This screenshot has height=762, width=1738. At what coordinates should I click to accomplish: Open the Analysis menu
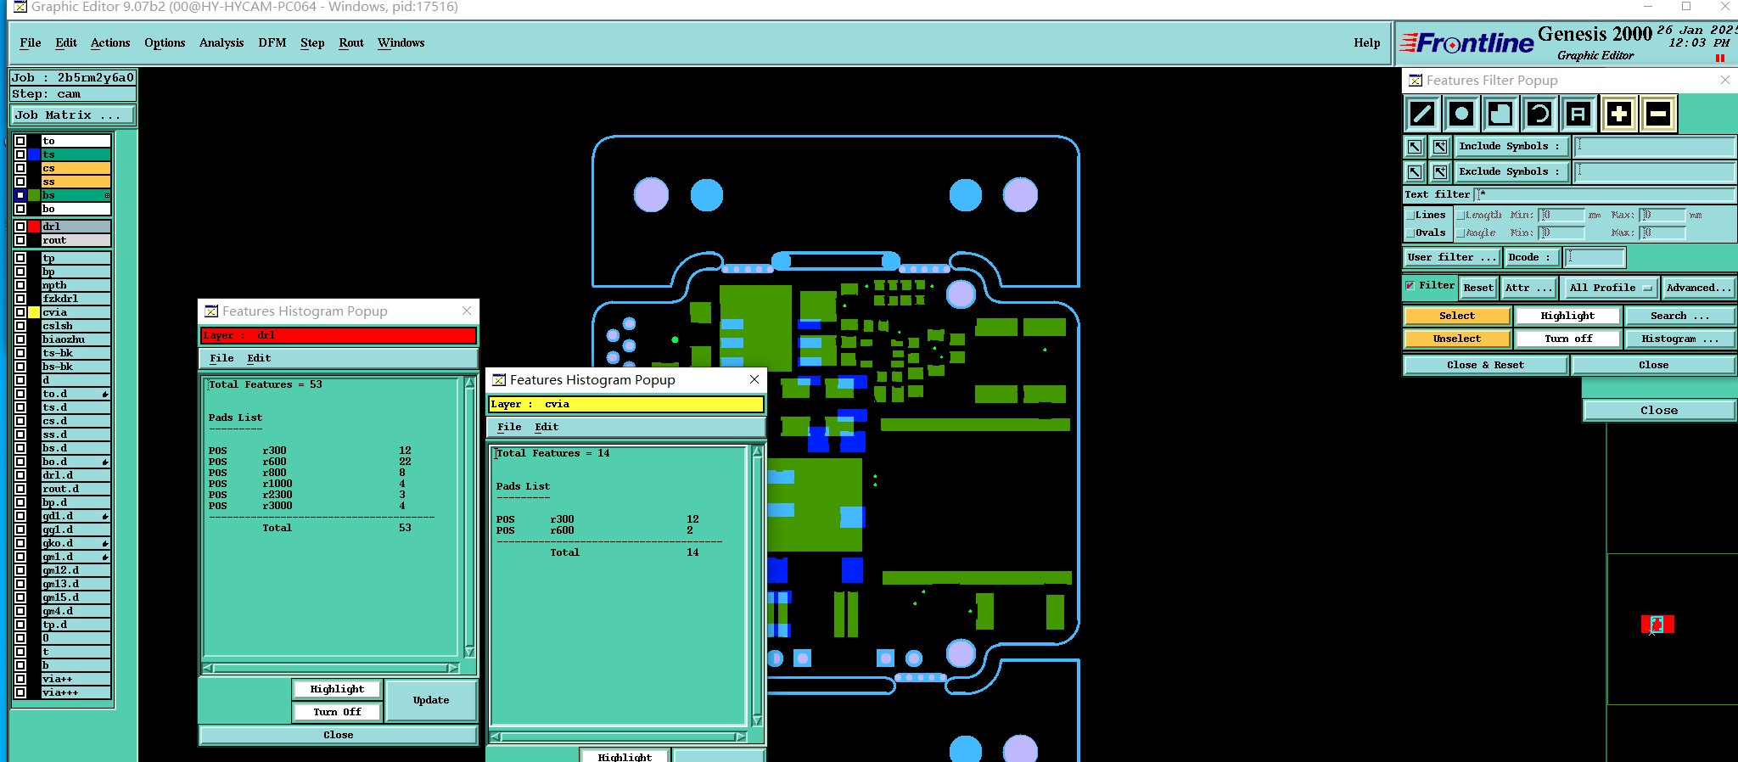pyautogui.click(x=221, y=43)
